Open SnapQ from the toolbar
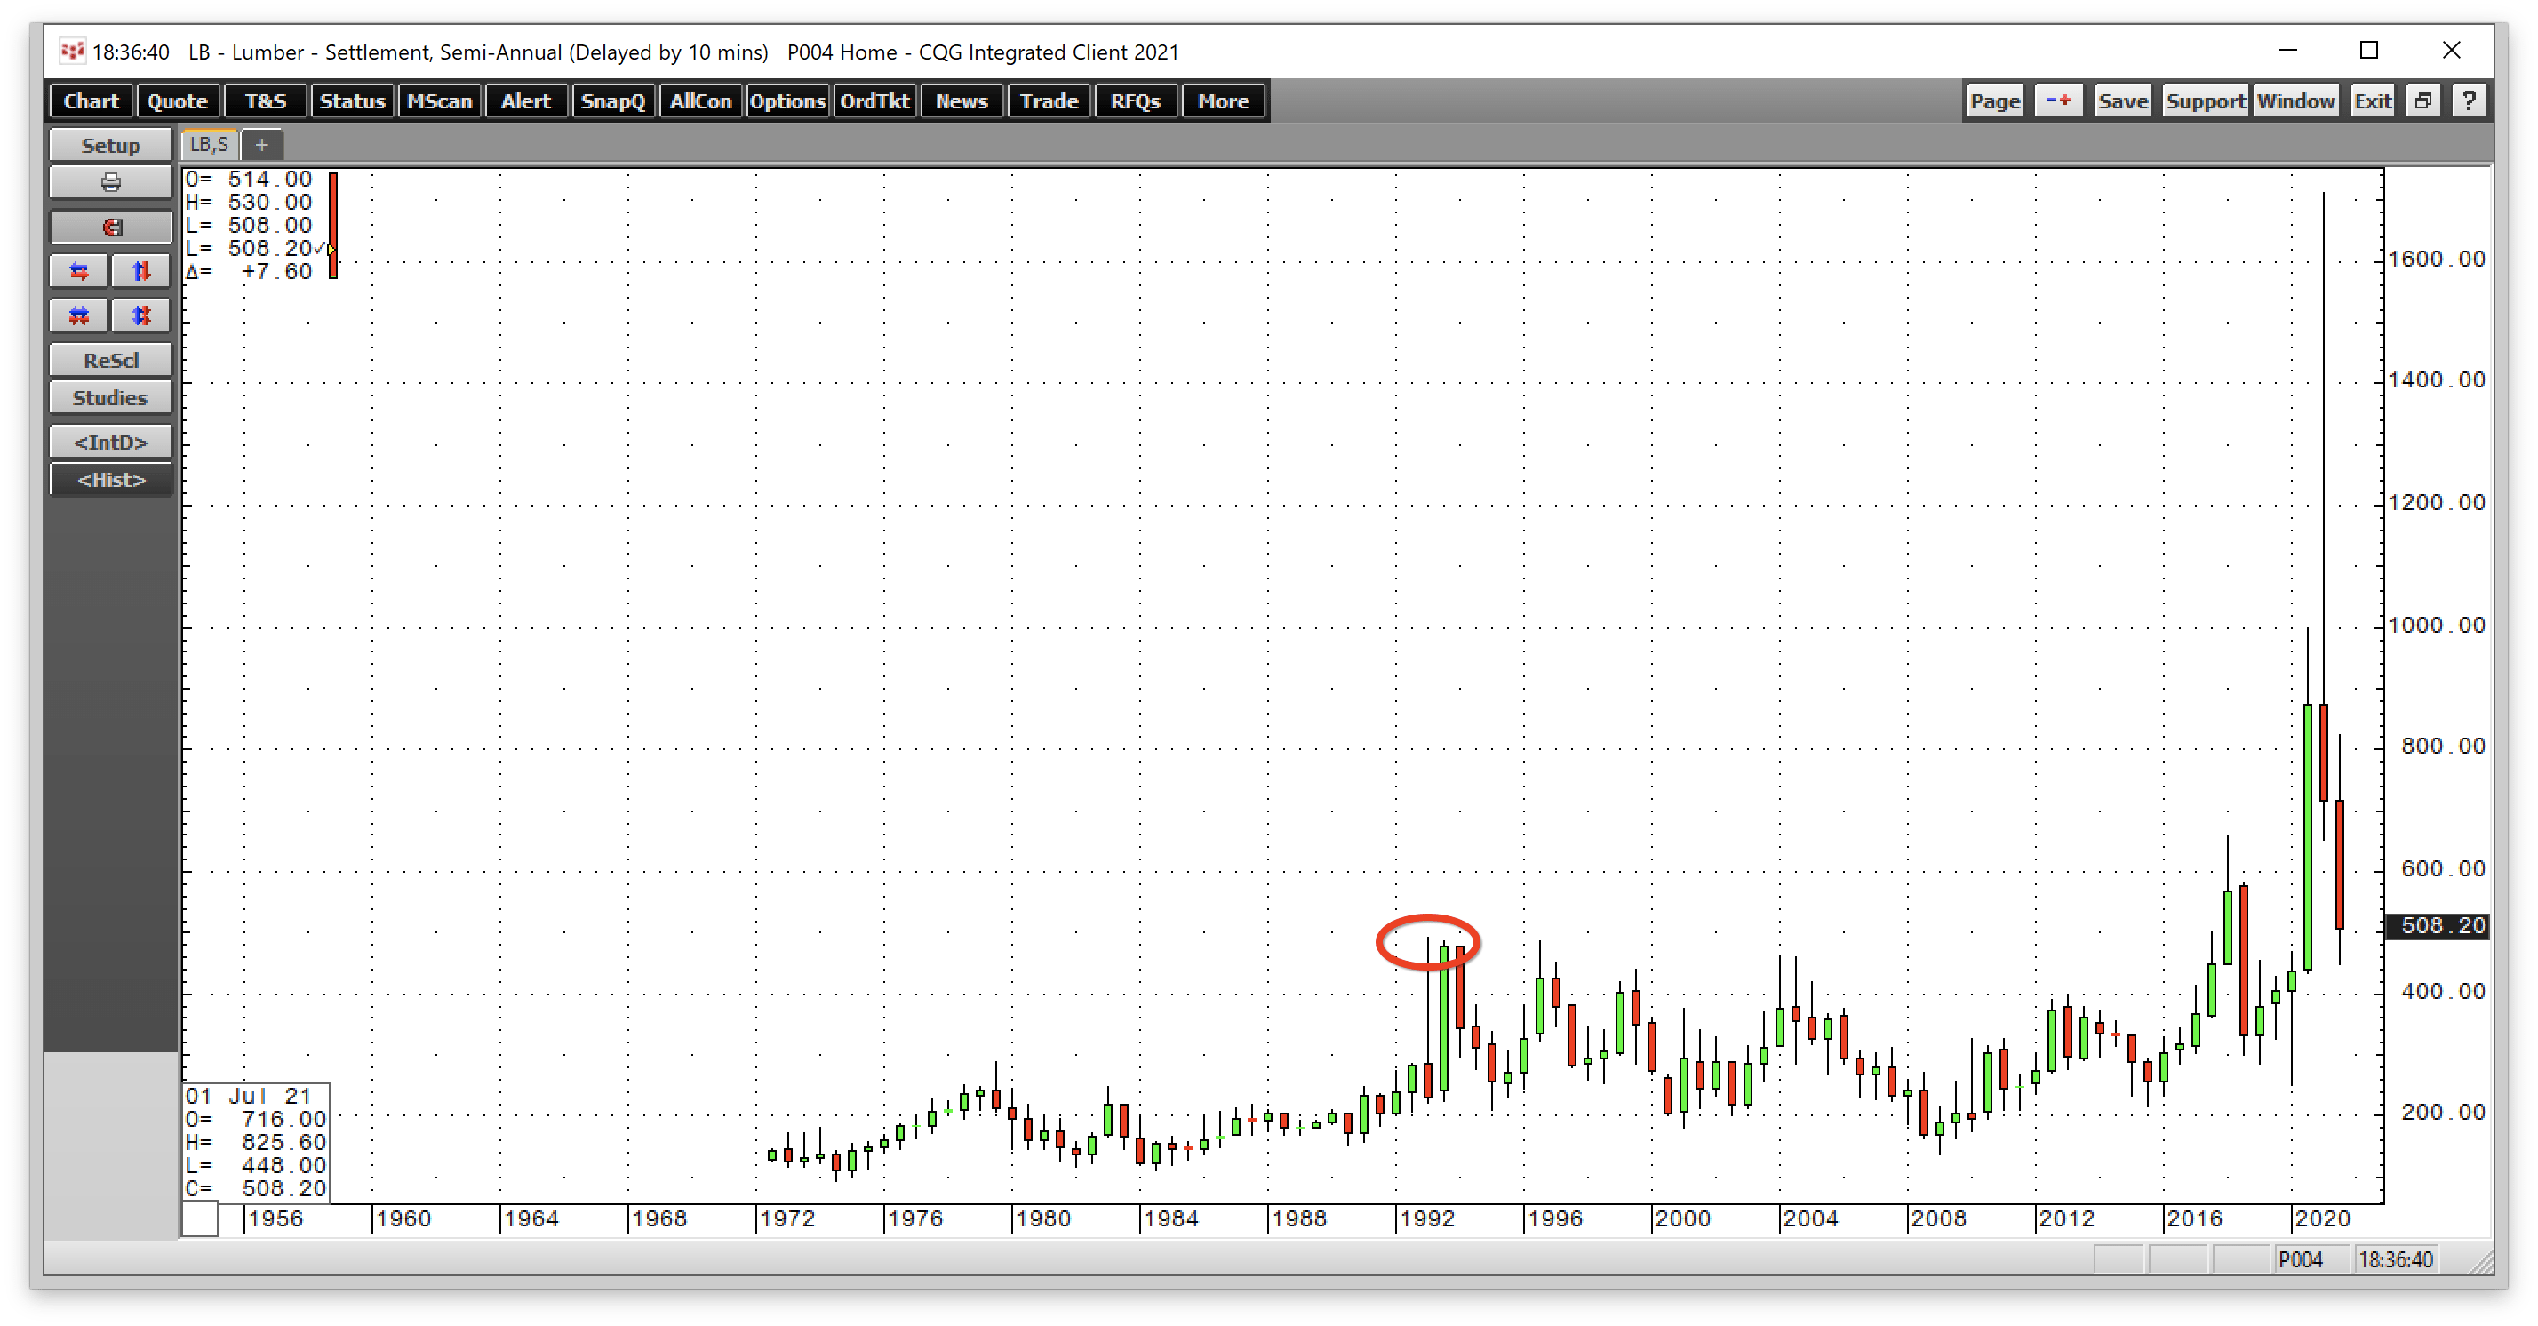 (x=613, y=100)
